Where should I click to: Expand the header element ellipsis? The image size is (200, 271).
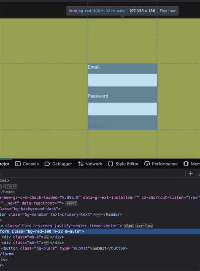click(98, 214)
